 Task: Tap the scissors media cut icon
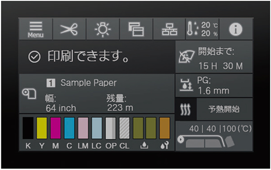(x=69, y=29)
